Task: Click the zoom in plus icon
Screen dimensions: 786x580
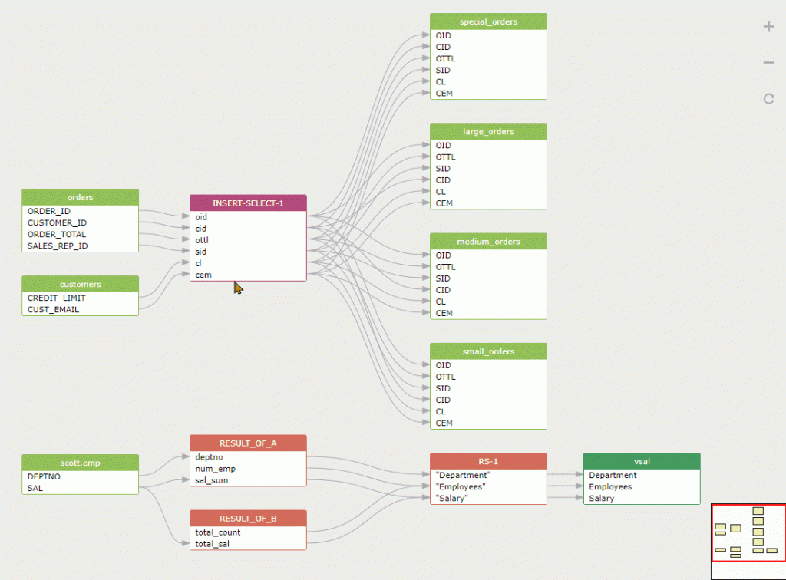Action: 768,27
